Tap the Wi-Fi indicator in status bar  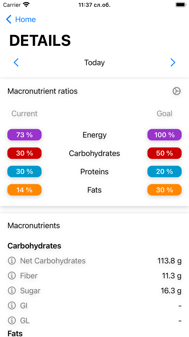[26, 4]
